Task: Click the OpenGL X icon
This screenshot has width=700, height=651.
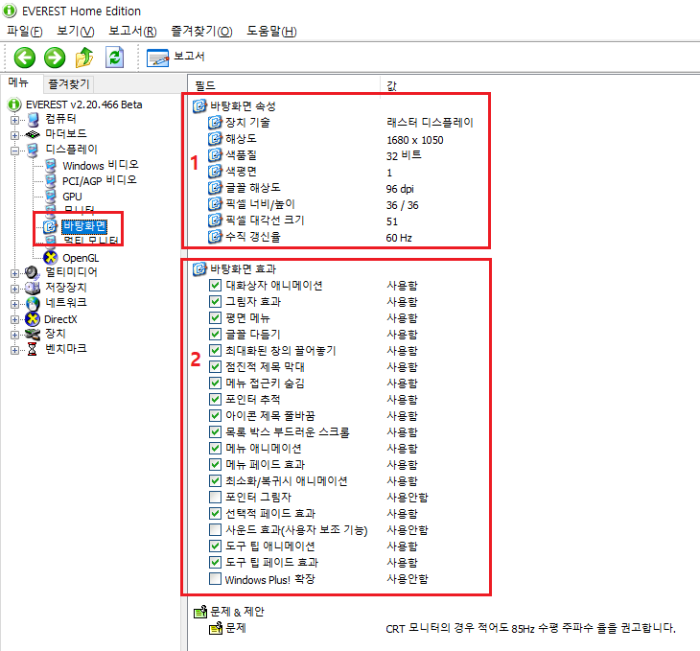Action: pos(51,258)
